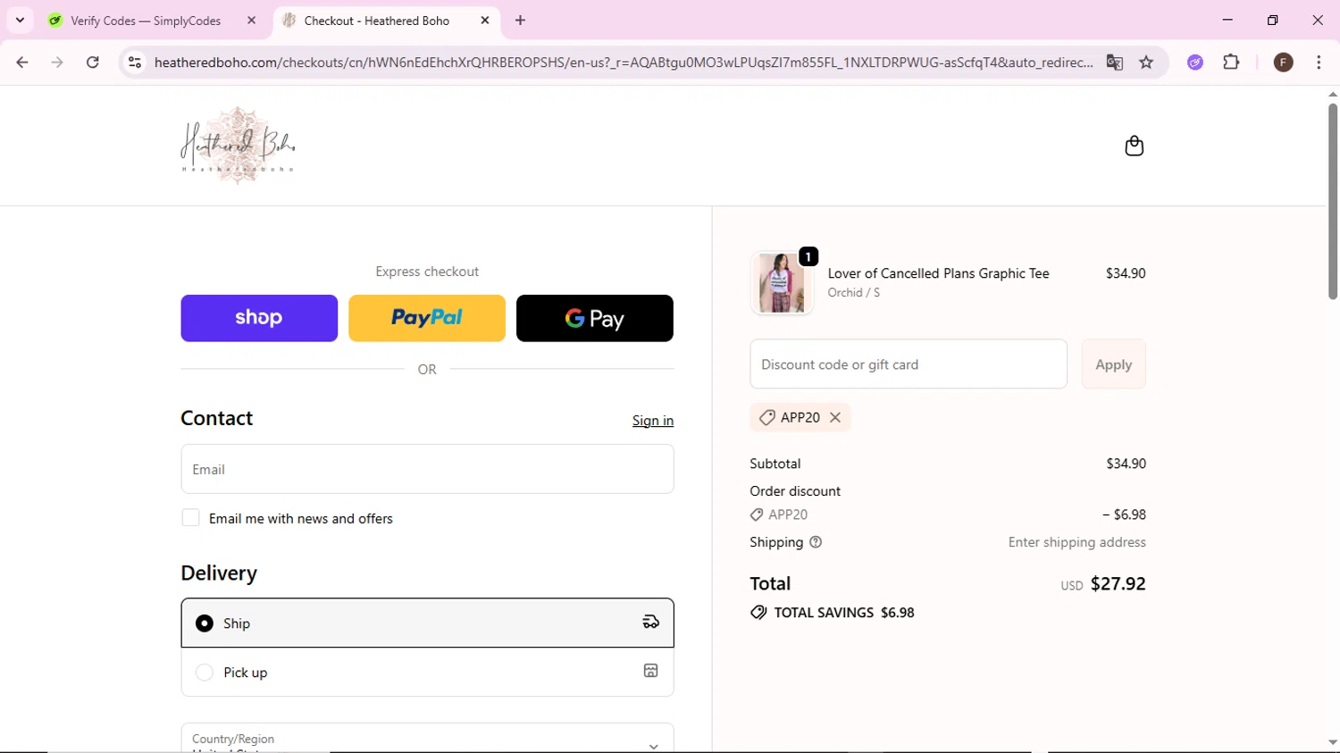Click the Delivery heading
Screen dimensions: 1340x753
tap(219, 573)
